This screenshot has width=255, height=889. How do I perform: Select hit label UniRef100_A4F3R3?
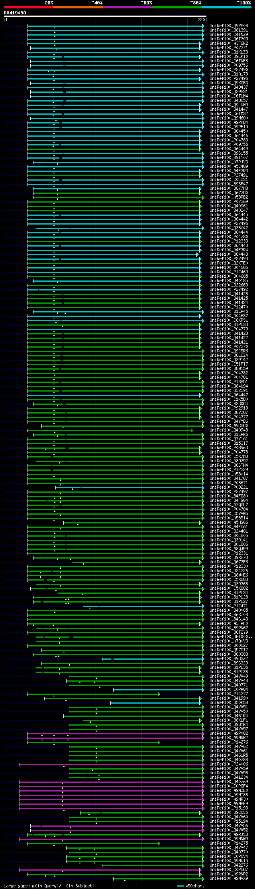click(229, 171)
